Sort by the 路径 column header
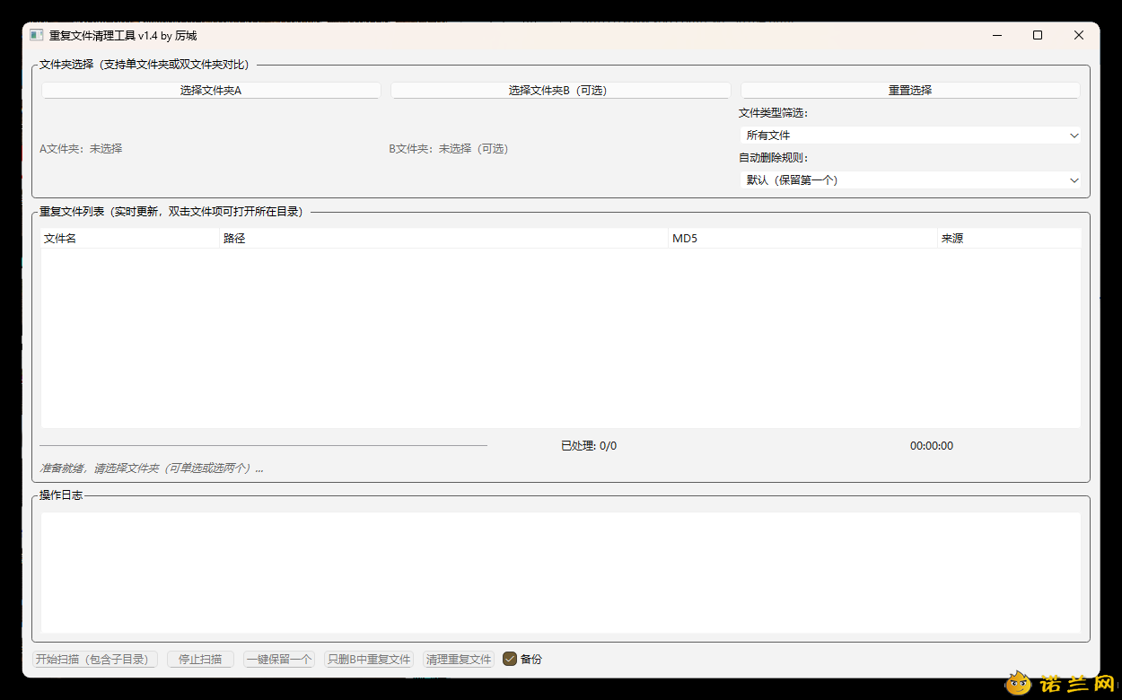This screenshot has height=700, width=1122. pos(444,239)
